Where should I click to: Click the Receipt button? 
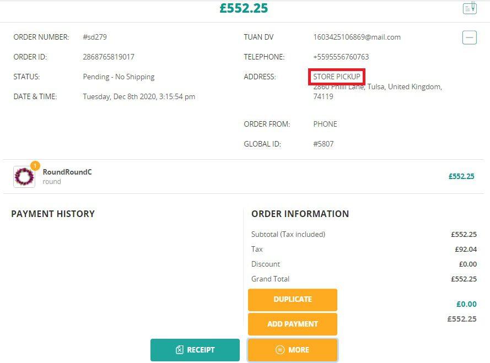(x=195, y=350)
